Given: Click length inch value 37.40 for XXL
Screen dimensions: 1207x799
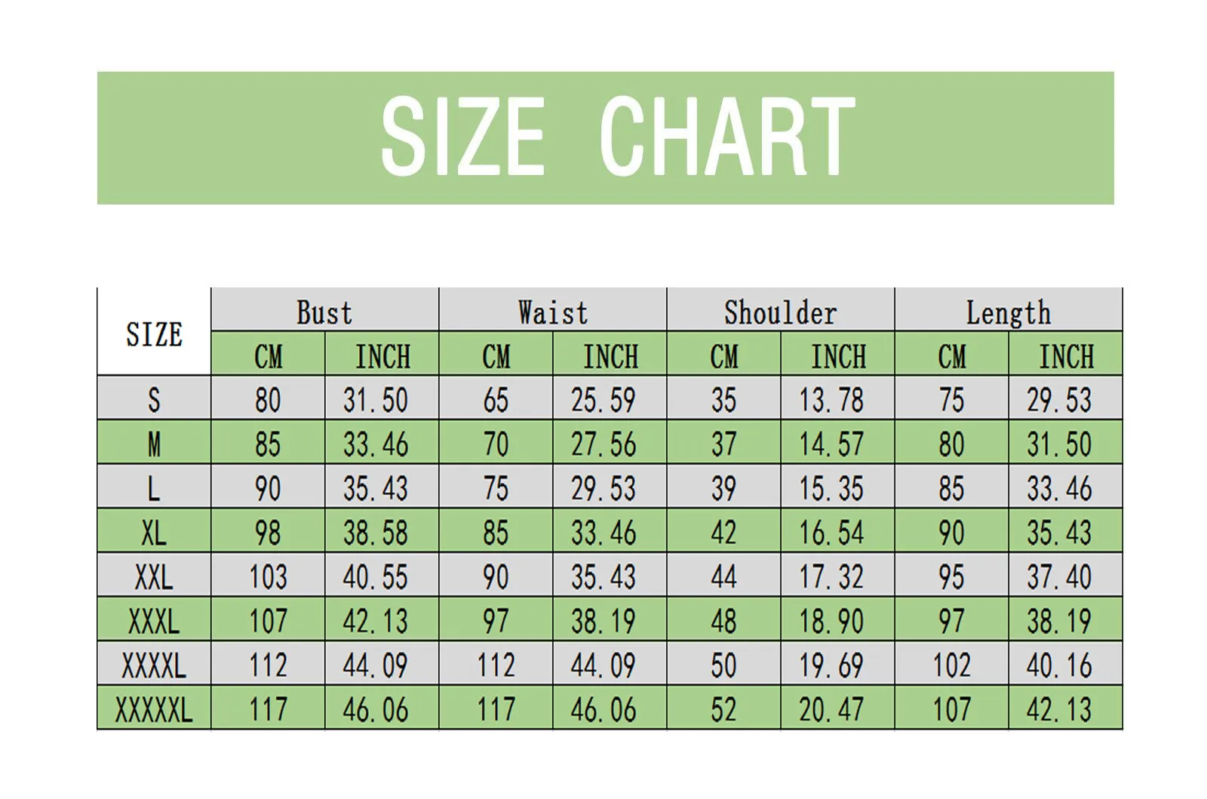Looking at the screenshot, I should click(1059, 577).
